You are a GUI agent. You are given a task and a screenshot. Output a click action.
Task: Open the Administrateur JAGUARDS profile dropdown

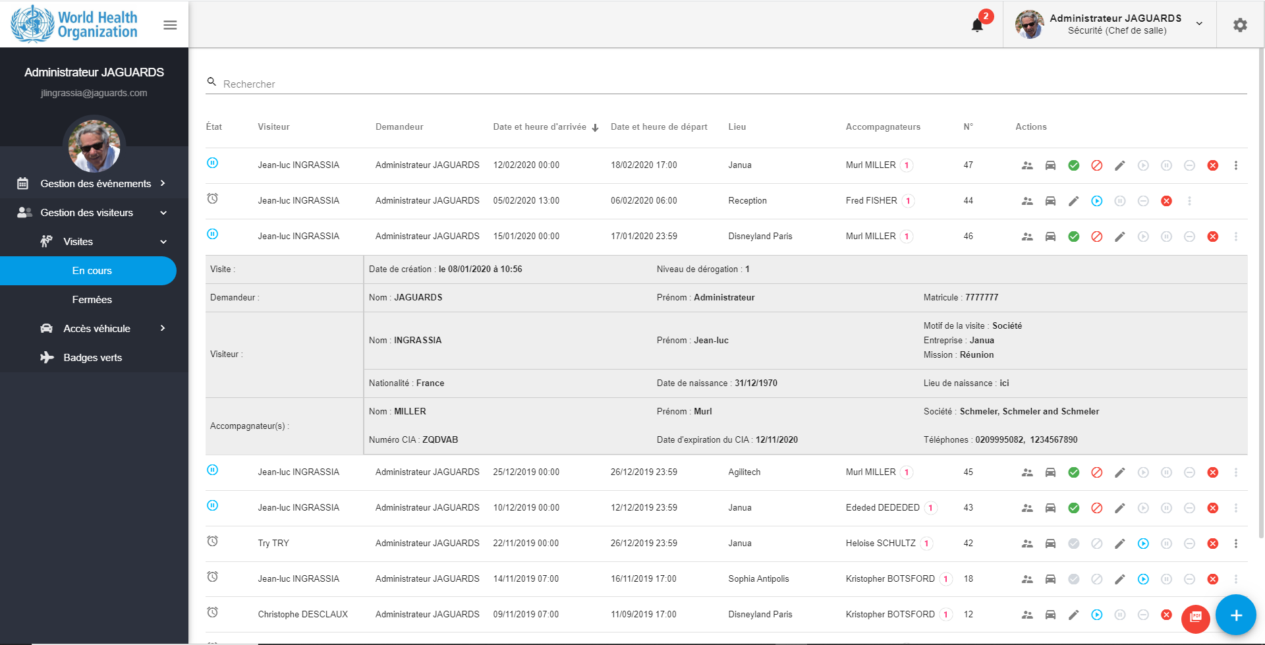point(1110,24)
